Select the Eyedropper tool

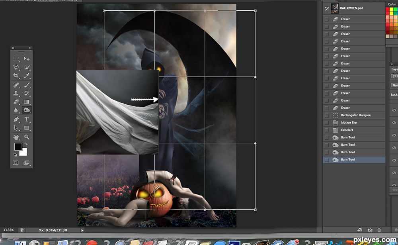[27, 76]
